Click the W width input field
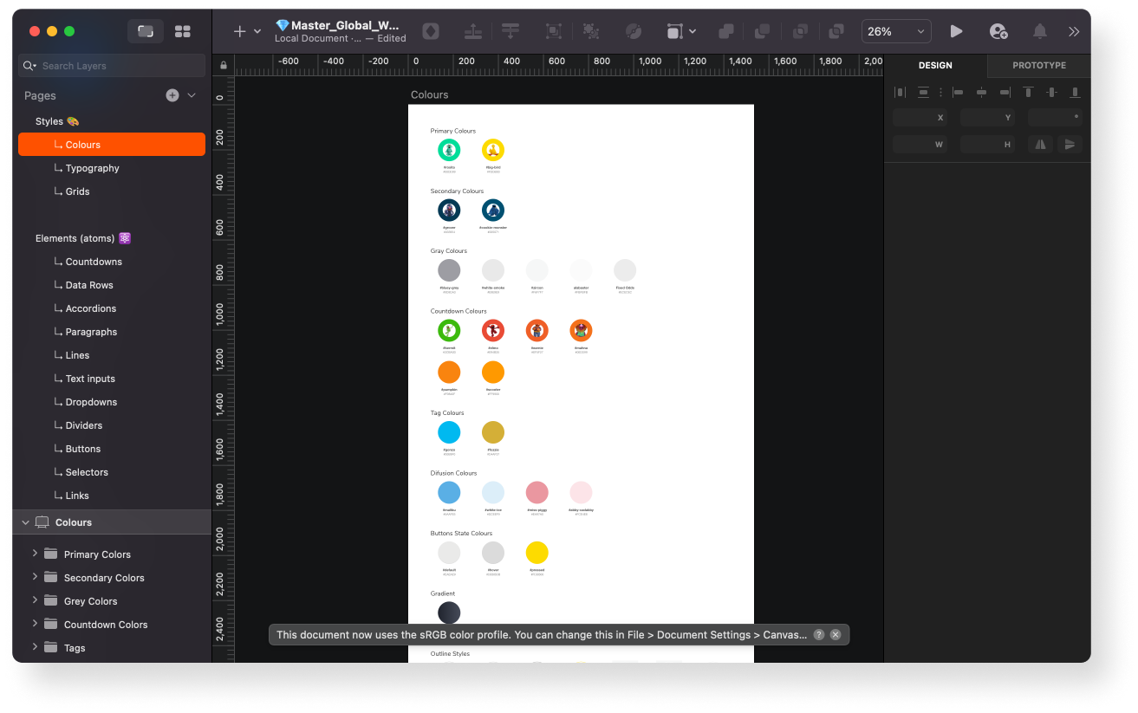 920,145
